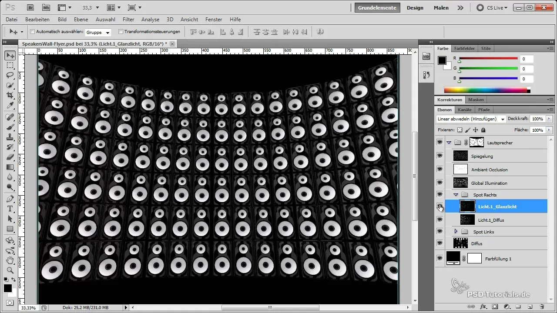Select the Lasso tool
Image resolution: width=557 pixels, height=313 pixels.
click(10, 75)
